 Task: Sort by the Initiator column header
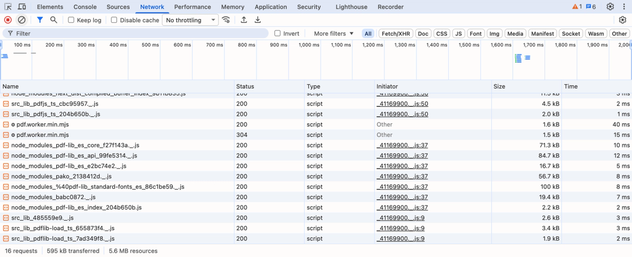coord(433,86)
